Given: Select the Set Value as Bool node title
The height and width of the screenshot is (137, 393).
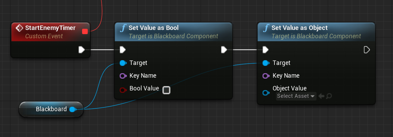Looking at the screenshot, I should pos(154,28).
